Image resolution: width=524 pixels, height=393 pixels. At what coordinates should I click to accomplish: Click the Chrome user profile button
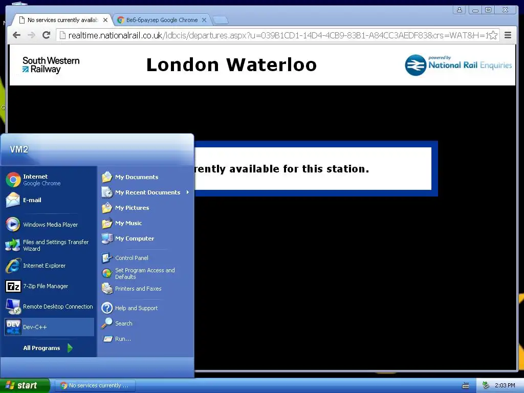[460, 10]
